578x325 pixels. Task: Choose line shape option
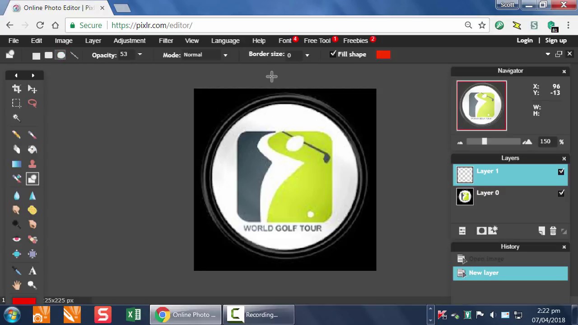tap(74, 55)
